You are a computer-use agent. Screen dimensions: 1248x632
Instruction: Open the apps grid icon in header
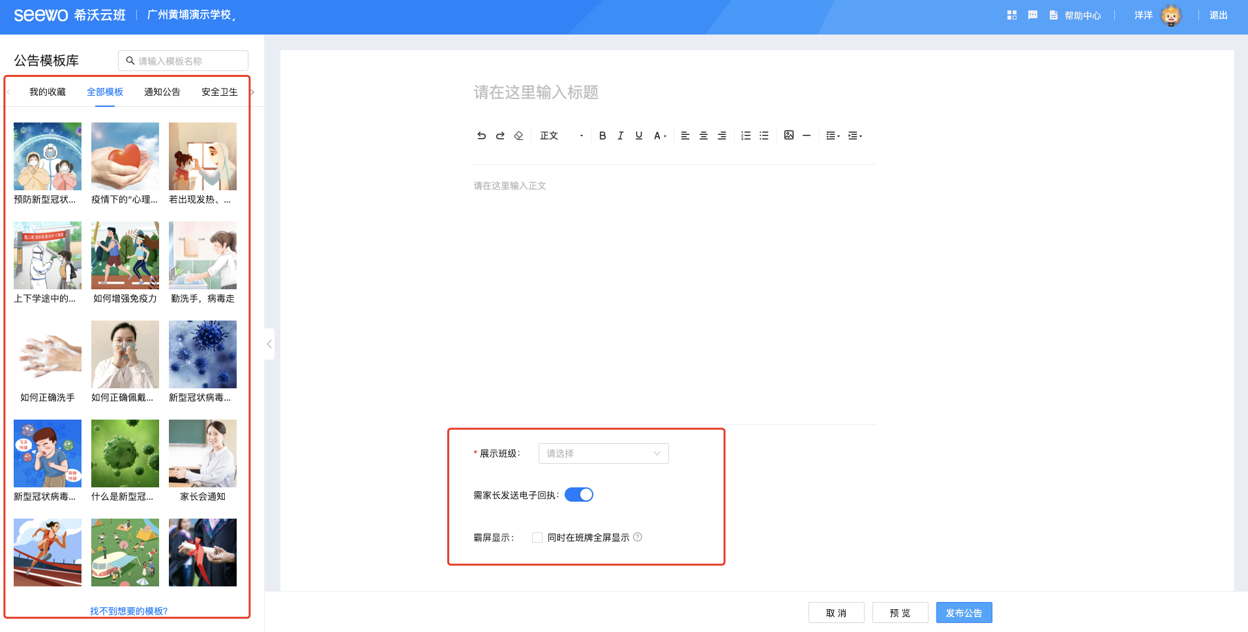[1012, 15]
